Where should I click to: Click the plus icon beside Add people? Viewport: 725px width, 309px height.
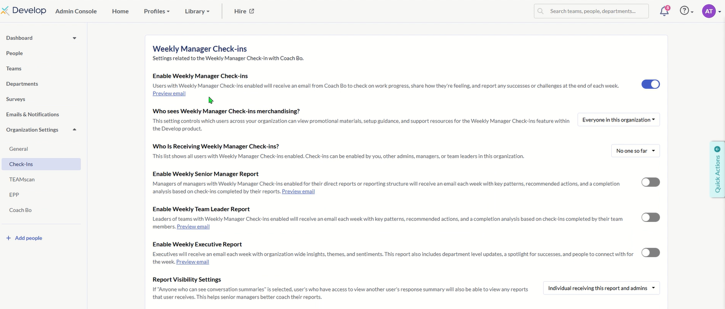tap(8, 238)
